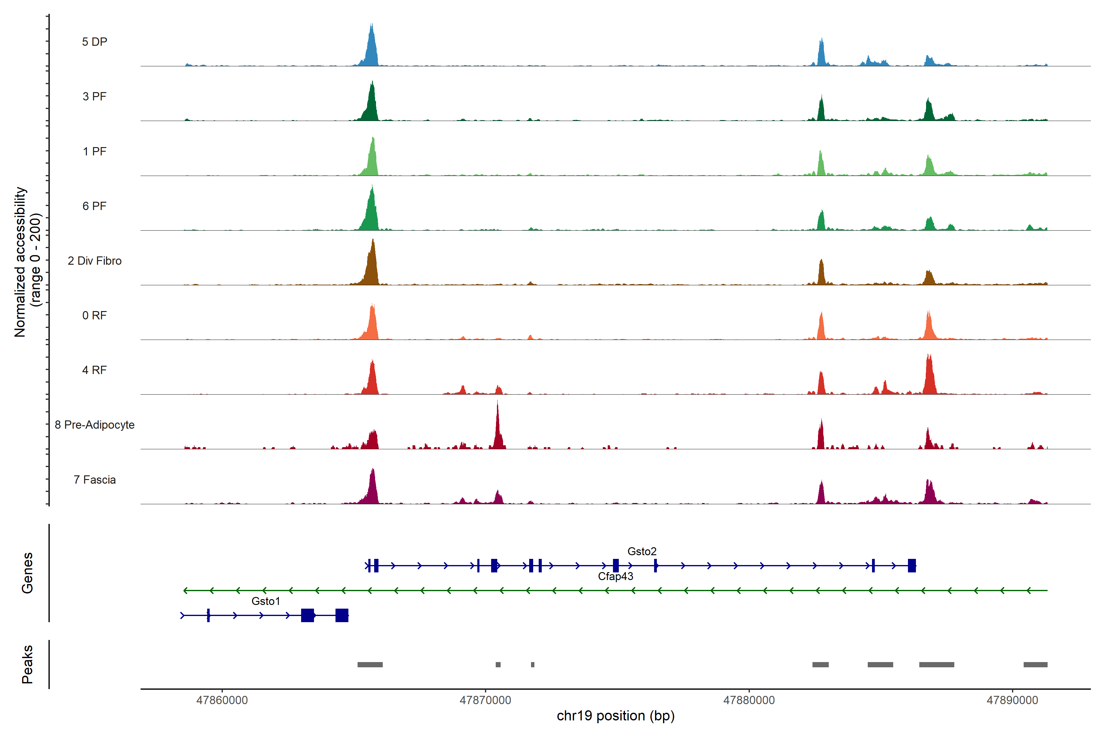Image resolution: width=1105 pixels, height=737 pixels.
Task: Click the 47890000 axis tick label
Action: 1012,700
